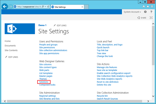Image resolution: width=156 pixels, height=104 pixels.
Task: Open the address bar search dropdown arrow
Action: tap(45, 7)
